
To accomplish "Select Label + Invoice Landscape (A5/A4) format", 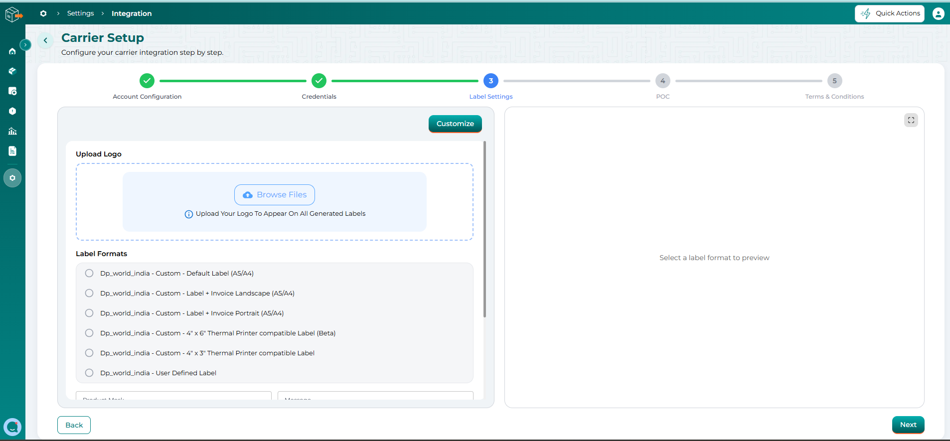I will pos(89,293).
